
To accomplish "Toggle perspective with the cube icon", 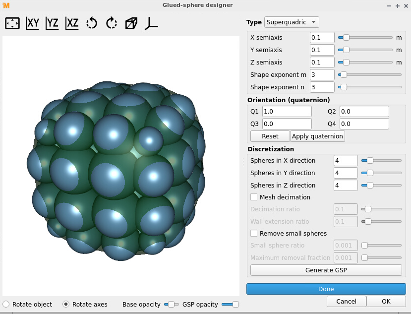I will (130, 23).
